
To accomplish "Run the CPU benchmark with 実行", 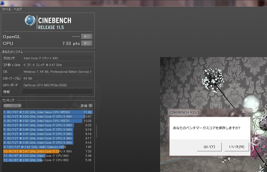I will [x=87, y=43].
